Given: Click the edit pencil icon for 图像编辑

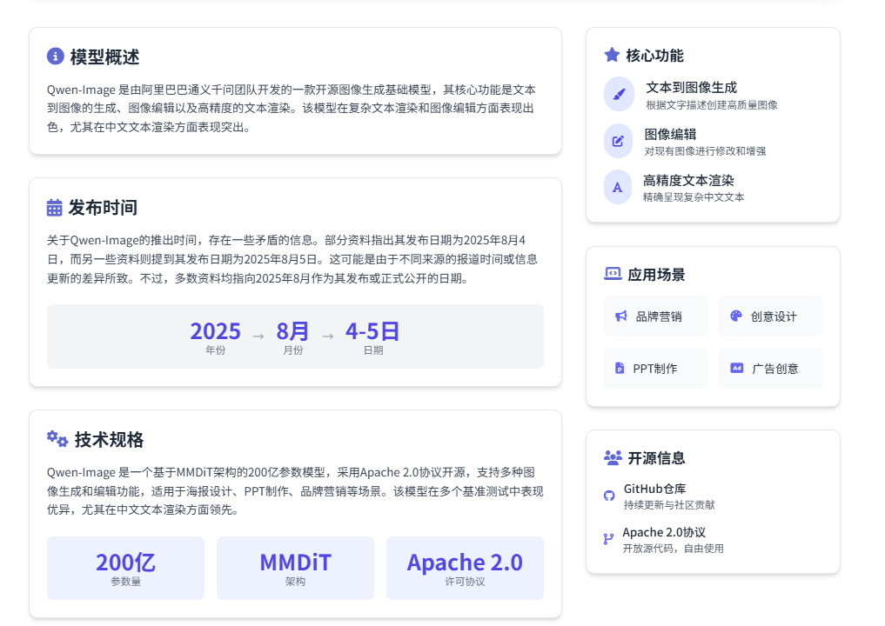Looking at the screenshot, I should click(x=618, y=141).
